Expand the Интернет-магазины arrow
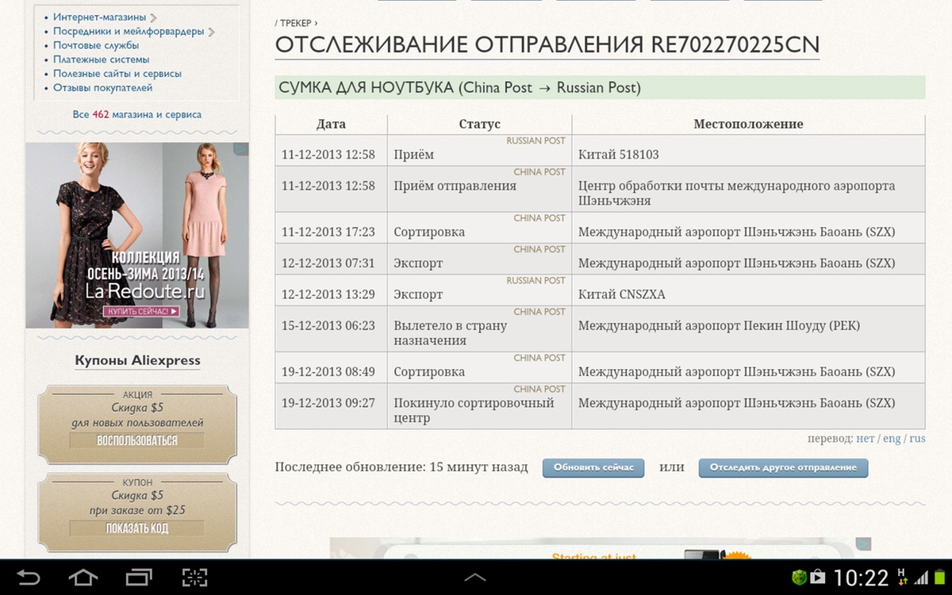952x595 pixels. click(x=153, y=17)
